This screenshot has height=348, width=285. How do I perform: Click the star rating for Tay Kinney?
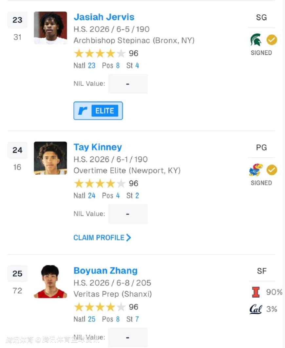[x=100, y=183]
